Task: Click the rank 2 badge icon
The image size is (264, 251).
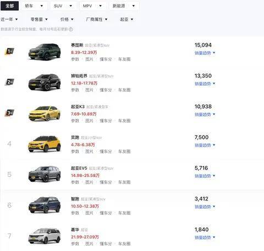Action: 9,82
